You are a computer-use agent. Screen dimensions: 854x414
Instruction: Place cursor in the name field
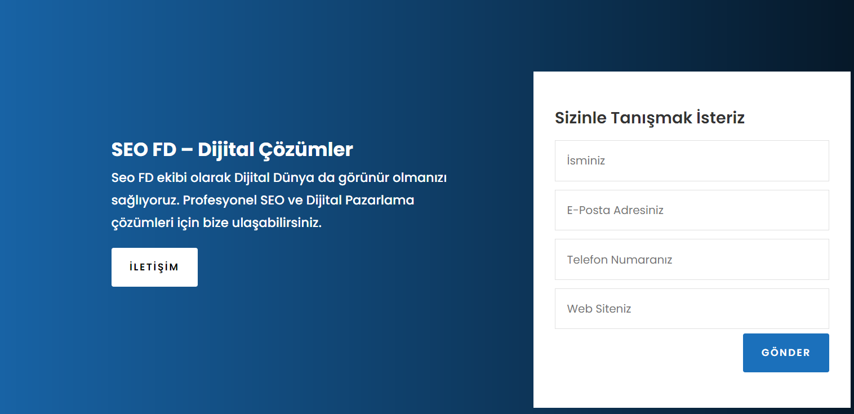691,161
